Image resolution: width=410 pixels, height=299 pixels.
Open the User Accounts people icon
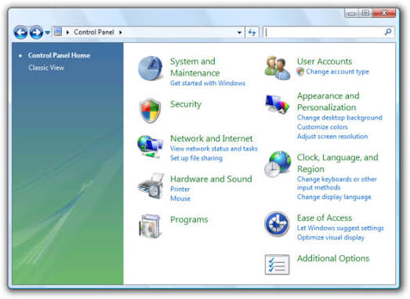click(x=278, y=67)
